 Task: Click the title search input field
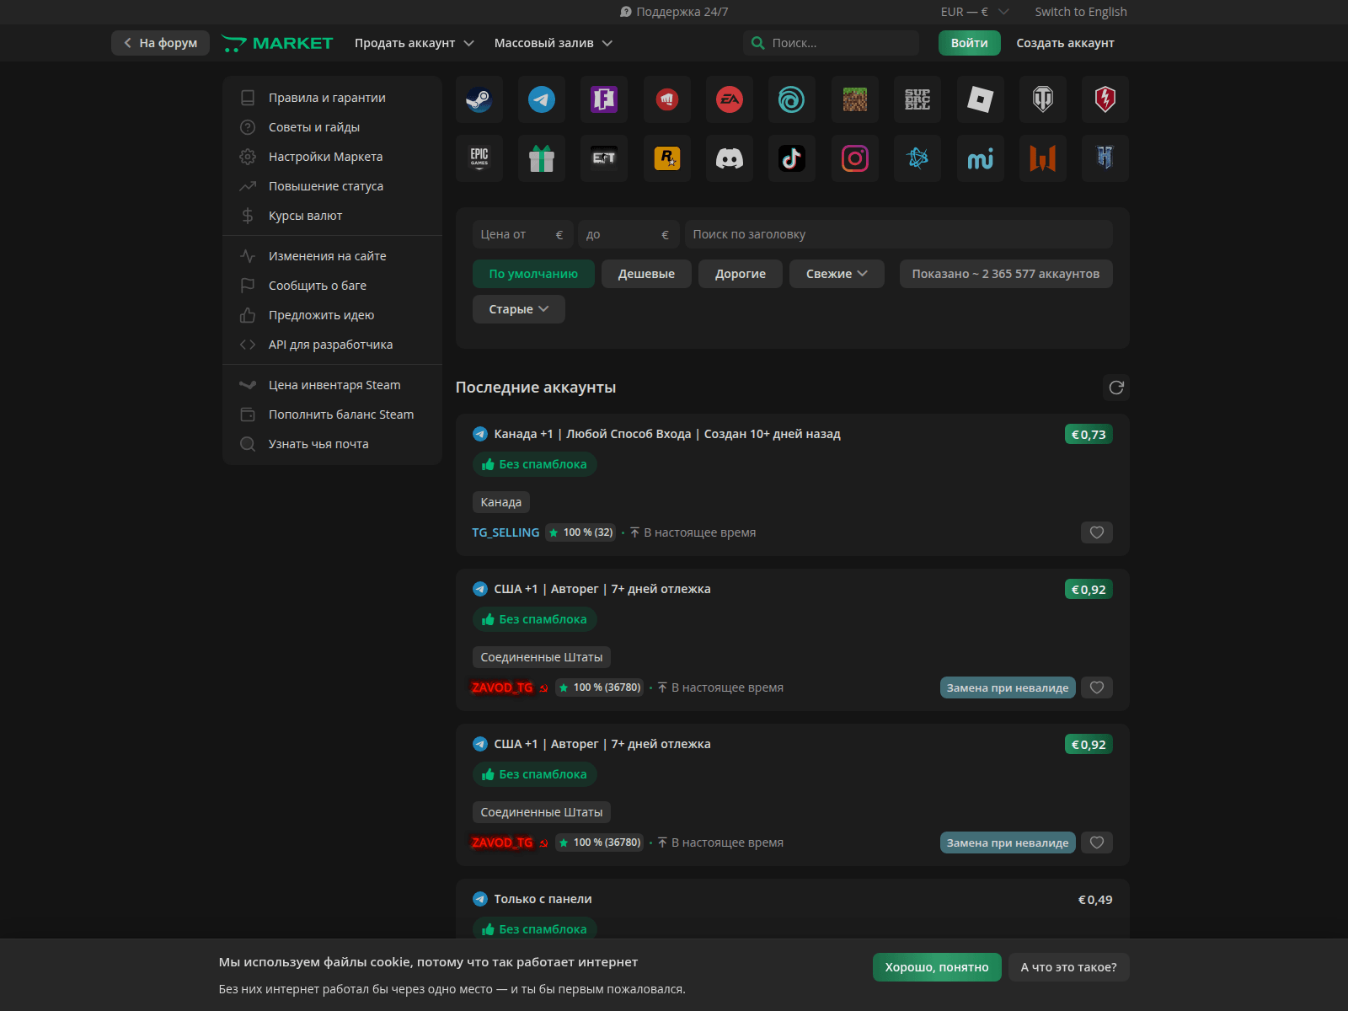tap(898, 234)
